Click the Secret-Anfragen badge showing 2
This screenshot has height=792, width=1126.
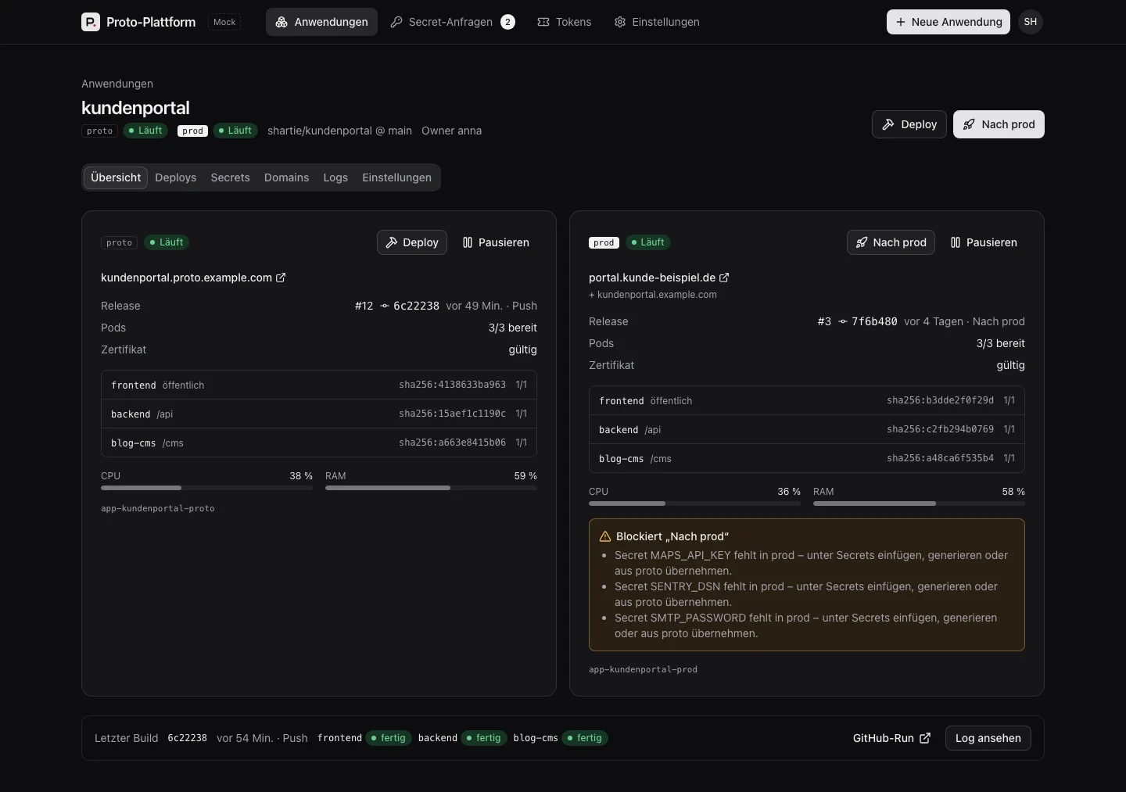[507, 22]
